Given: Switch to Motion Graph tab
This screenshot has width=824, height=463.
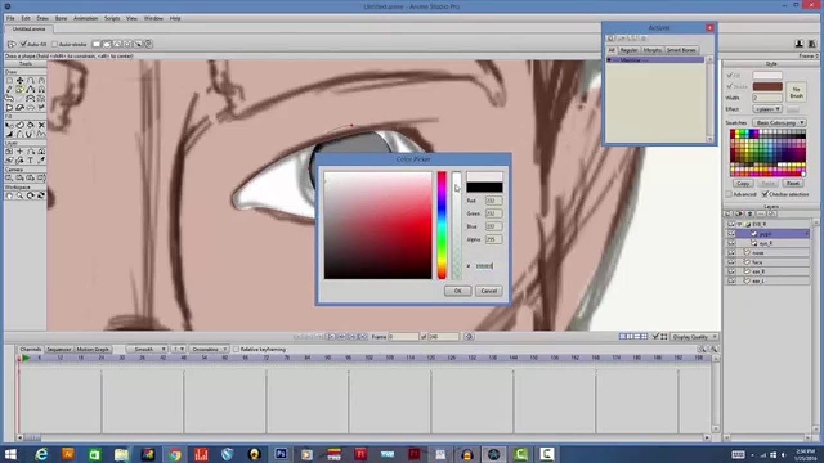Looking at the screenshot, I should click(93, 349).
